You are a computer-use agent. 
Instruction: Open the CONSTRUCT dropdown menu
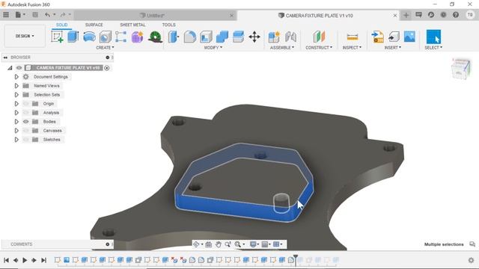[319, 48]
